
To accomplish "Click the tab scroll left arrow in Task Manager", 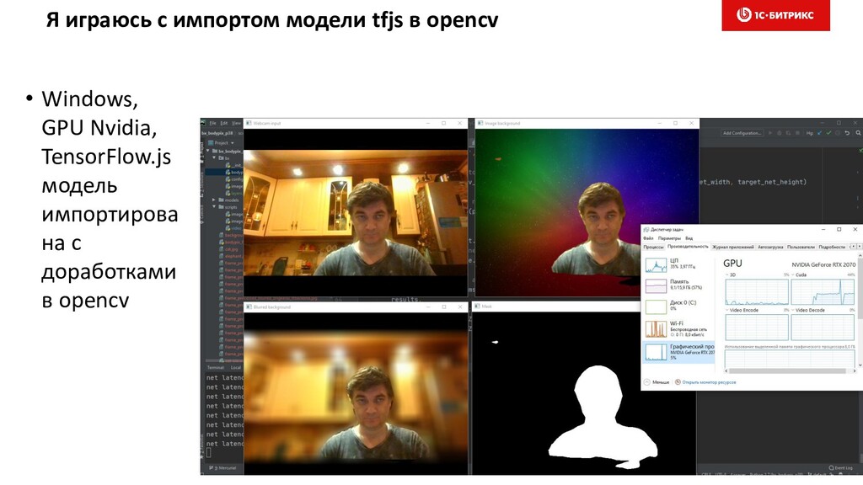I will [853, 247].
